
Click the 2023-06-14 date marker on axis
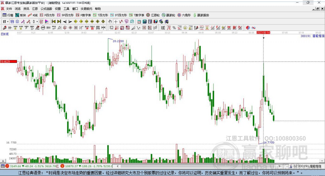tap(263, 33)
